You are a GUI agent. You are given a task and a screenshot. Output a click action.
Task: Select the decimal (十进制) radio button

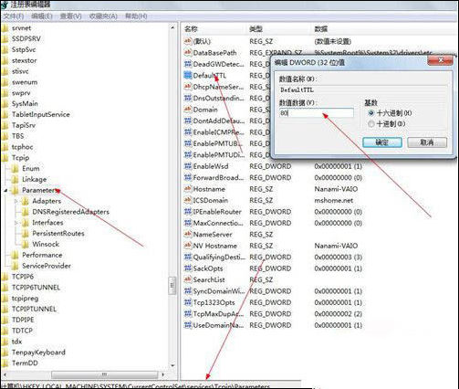pyautogui.click(x=370, y=124)
